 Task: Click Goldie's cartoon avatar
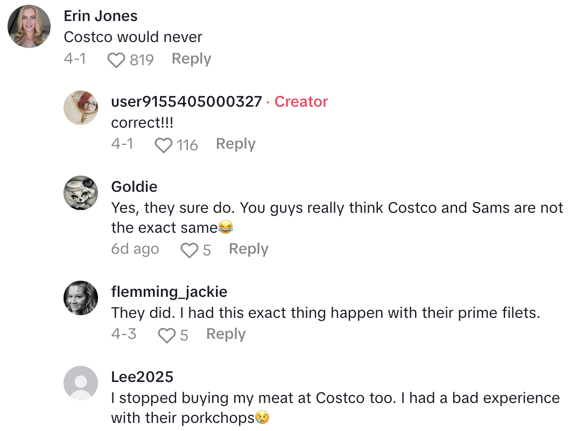coord(81,193)
